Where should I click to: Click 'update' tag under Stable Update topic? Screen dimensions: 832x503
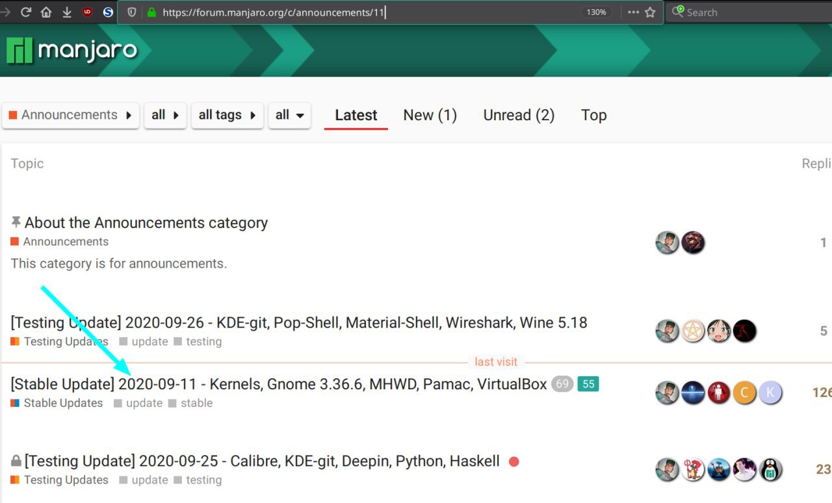pos(138,404)
